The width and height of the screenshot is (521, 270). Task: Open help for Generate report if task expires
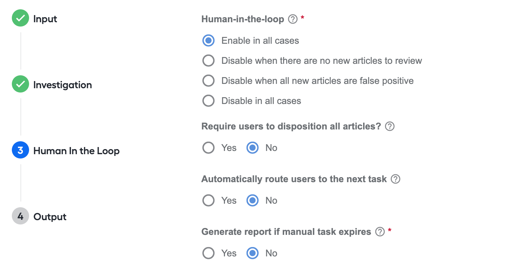point(380,232)
